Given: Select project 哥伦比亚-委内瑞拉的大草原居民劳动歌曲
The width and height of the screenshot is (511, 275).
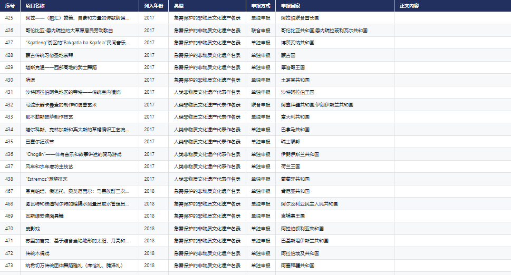Looking at the screenshot, I should pos(69,30).
